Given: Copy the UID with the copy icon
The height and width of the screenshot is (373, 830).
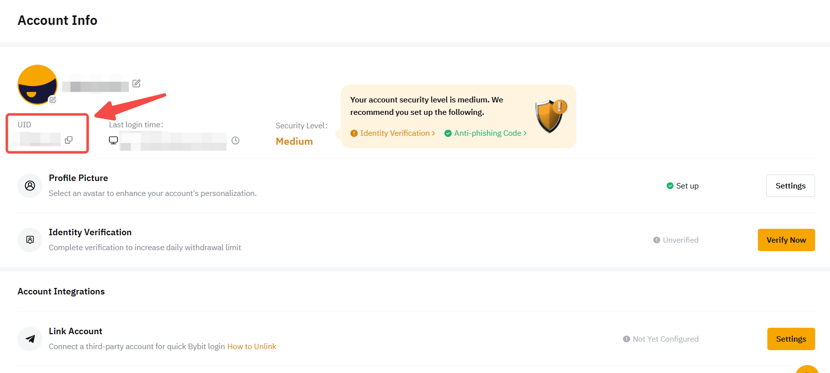Looking at the screenshot, I should pyautogui.click(x=69, y=140).
